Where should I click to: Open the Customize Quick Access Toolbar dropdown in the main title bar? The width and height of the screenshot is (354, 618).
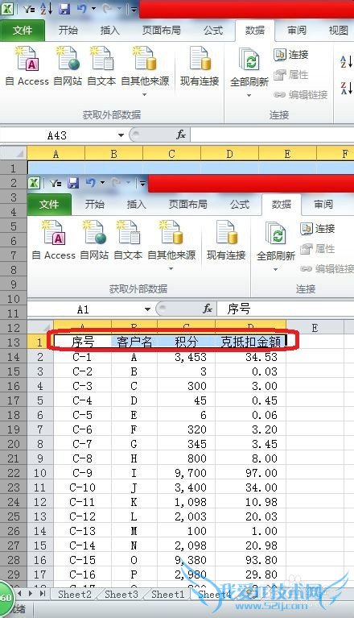(134, 9)
